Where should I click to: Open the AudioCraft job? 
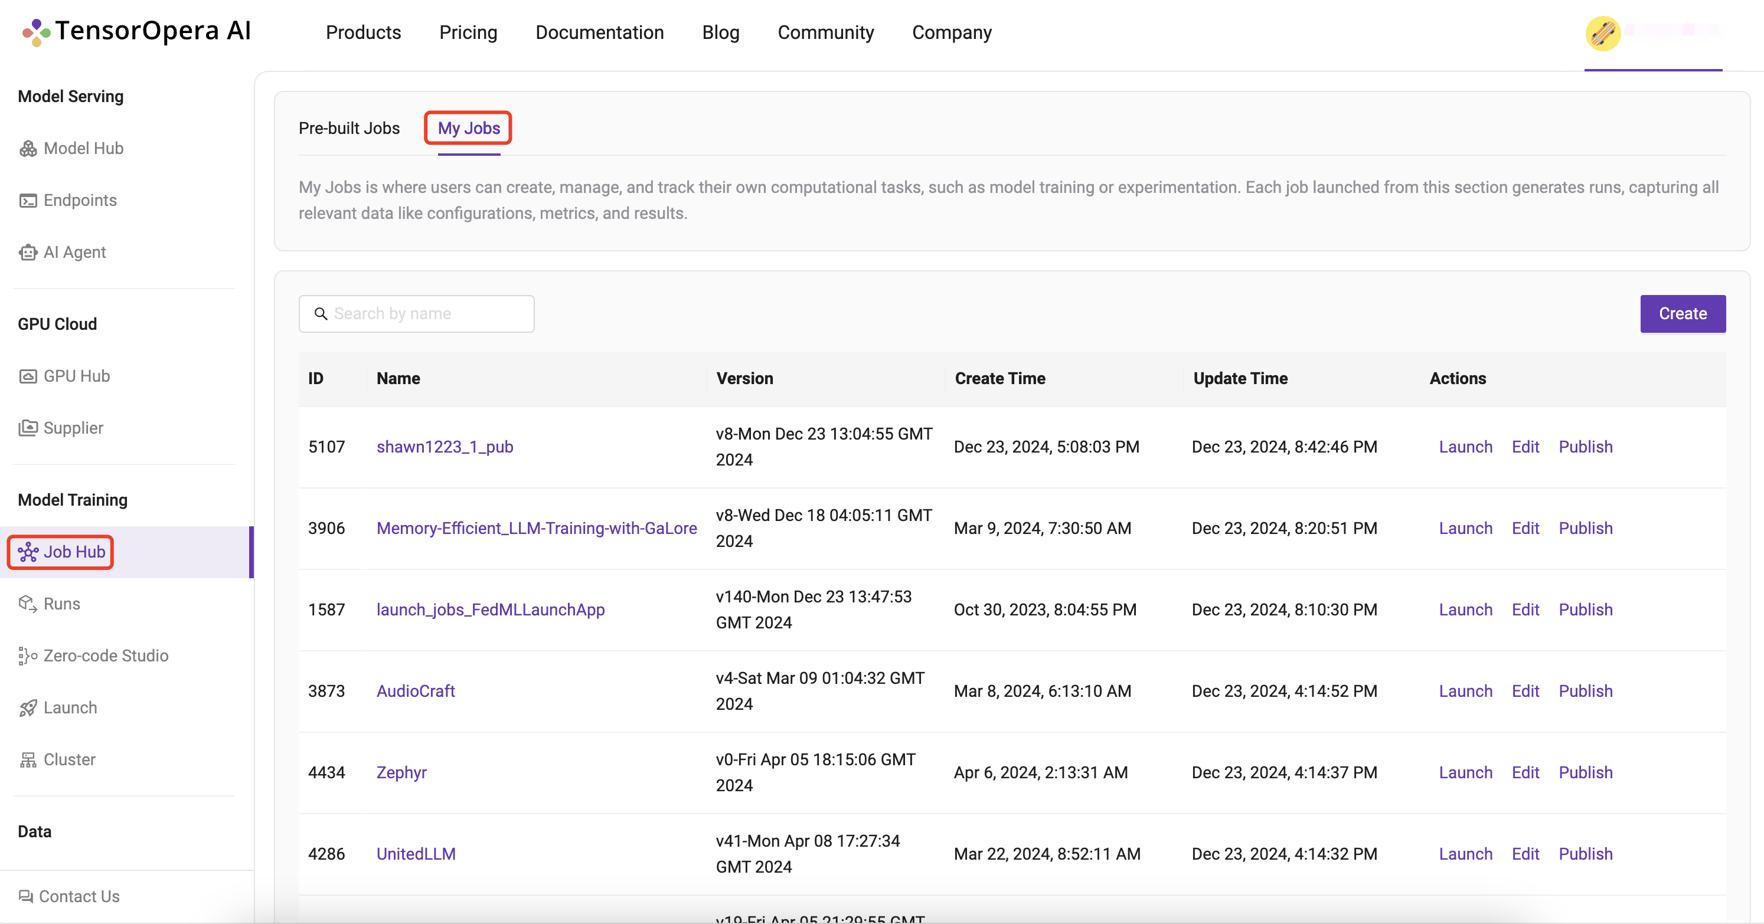(416, 692)
